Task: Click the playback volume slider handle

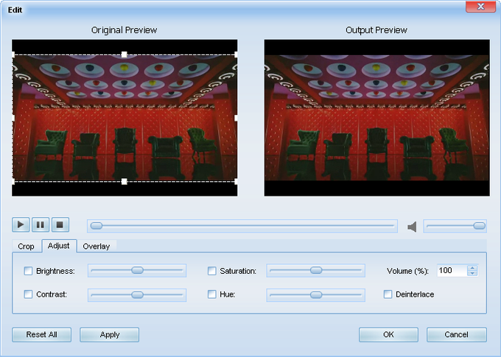Action: pos(480,226)
